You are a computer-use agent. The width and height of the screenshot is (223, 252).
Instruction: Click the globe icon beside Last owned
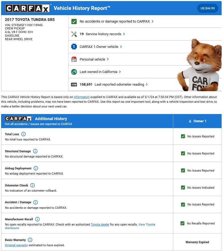74,72
